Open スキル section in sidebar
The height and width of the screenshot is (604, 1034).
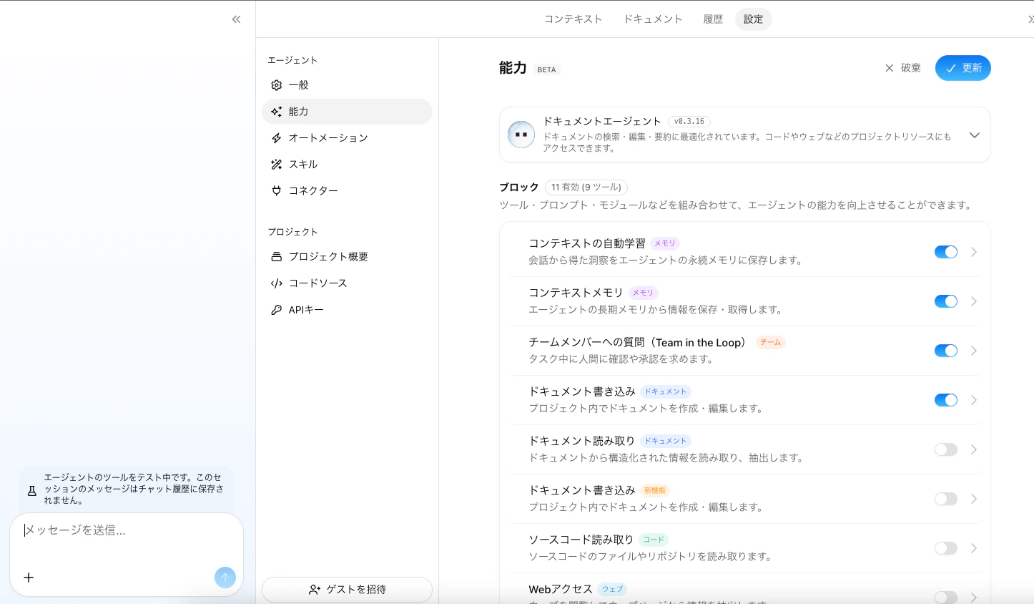point(347,165)
